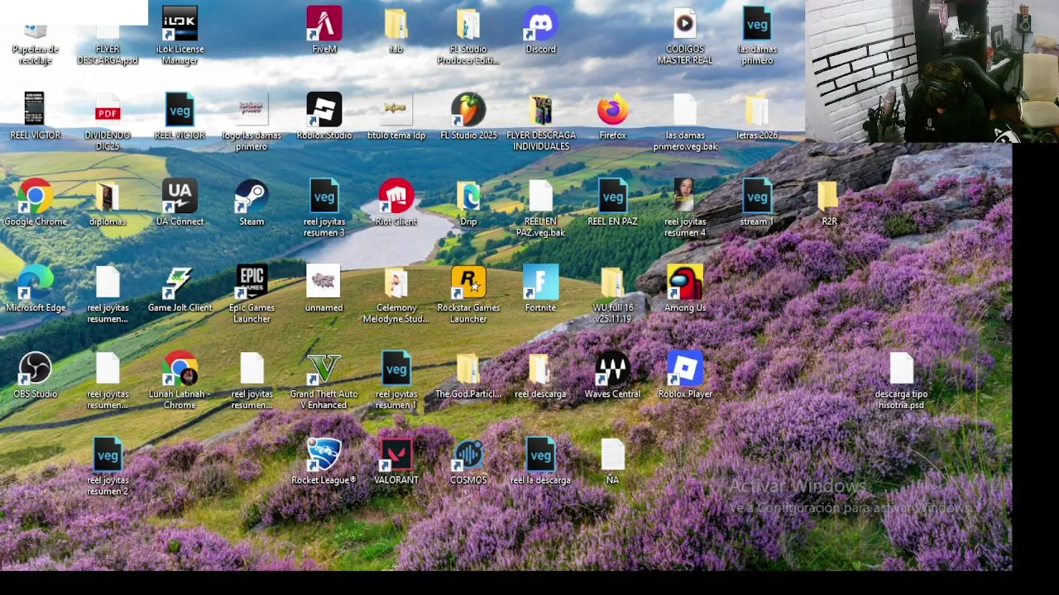Select reel joyitas resumen 3 veg file

[x=324, y=197]
